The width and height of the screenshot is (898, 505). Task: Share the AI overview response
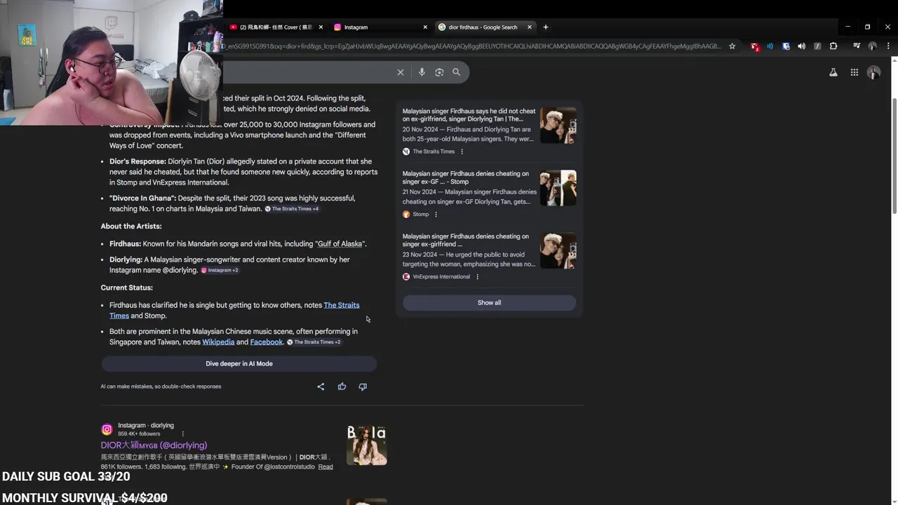click(321, 386)
